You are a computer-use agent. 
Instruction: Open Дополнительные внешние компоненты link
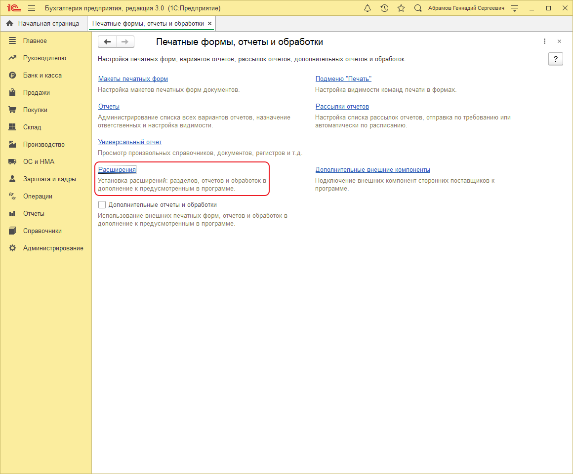click(373, 169)
